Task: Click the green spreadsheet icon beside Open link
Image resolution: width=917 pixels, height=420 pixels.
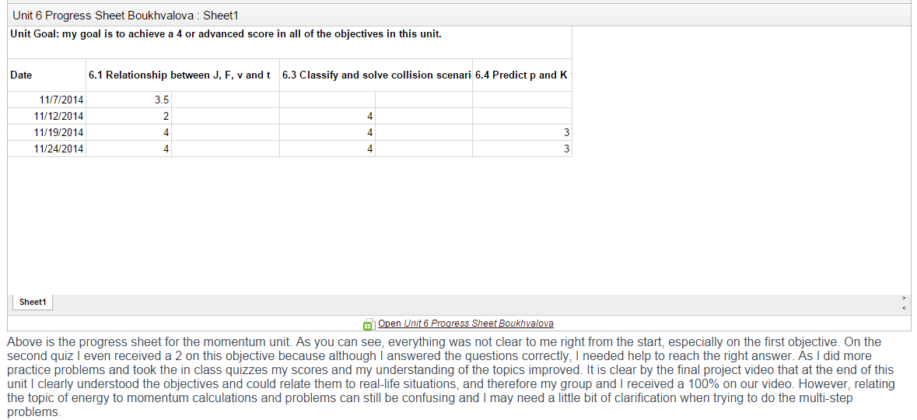Action: point(369,324)
